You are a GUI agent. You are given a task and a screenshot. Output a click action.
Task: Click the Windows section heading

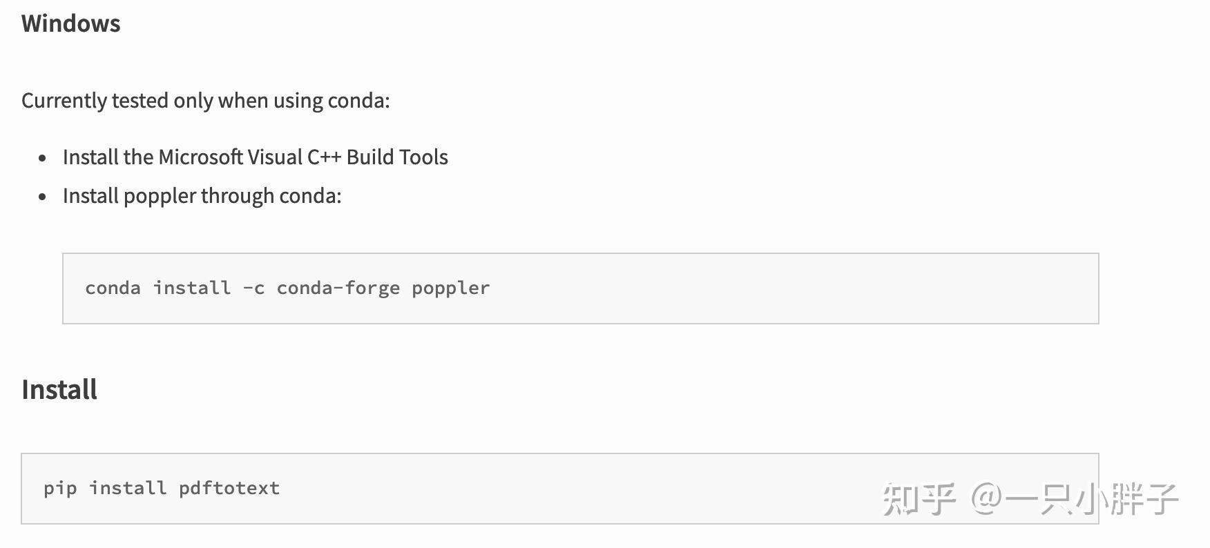(x=70, y=23)
